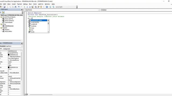This screenshot has height=96, width=172.
Task: Open Properties Window from the toolbar
Action: click(x=38, y=7)
